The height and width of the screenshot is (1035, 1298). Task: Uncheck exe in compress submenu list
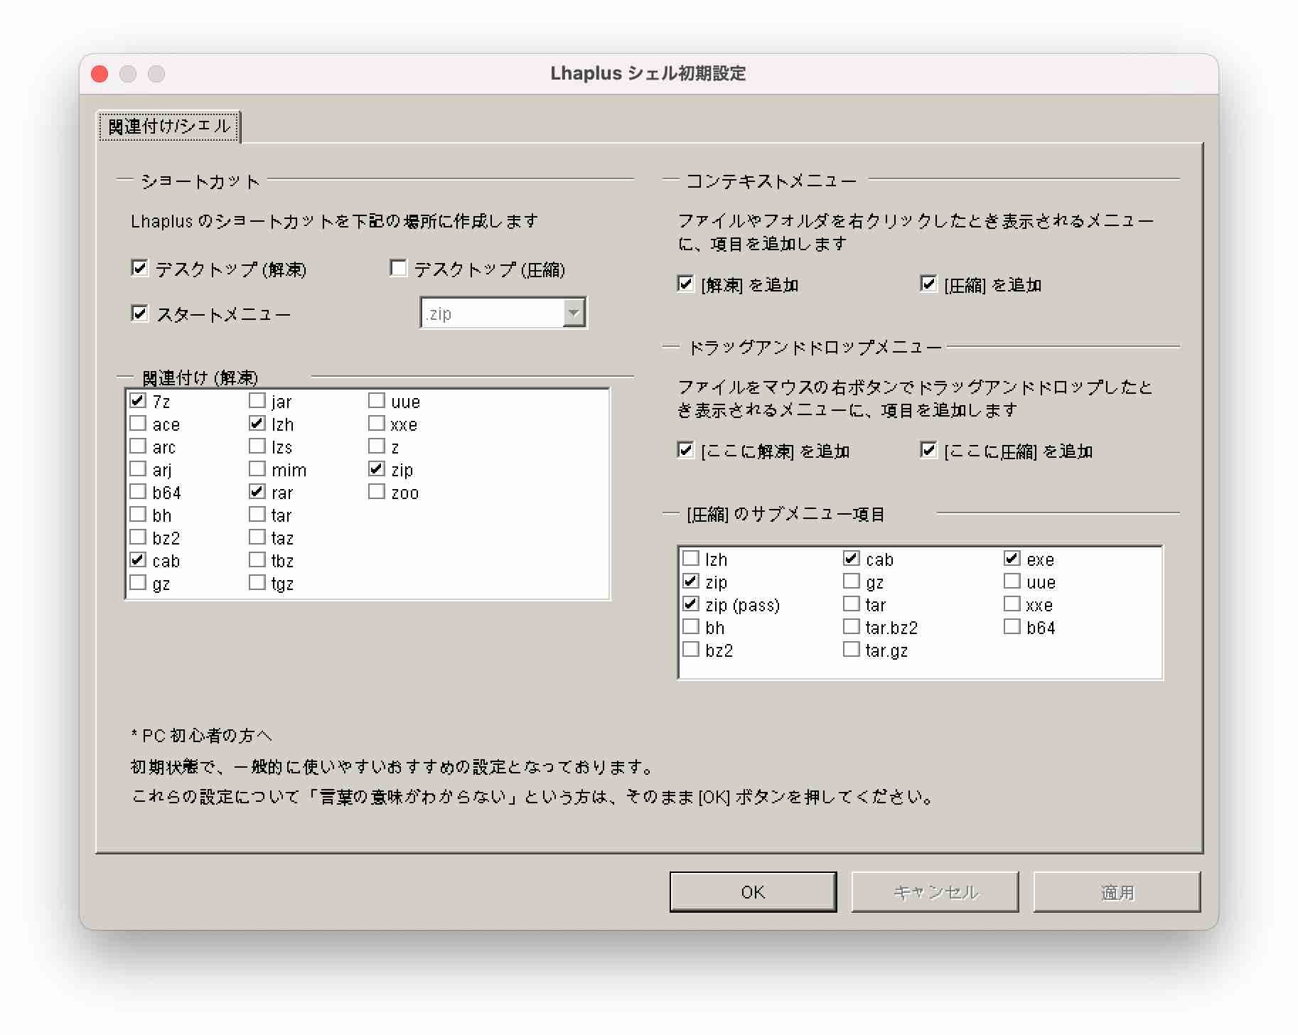1012,559
